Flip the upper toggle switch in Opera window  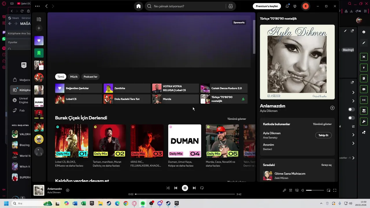(x=351, y=109)
